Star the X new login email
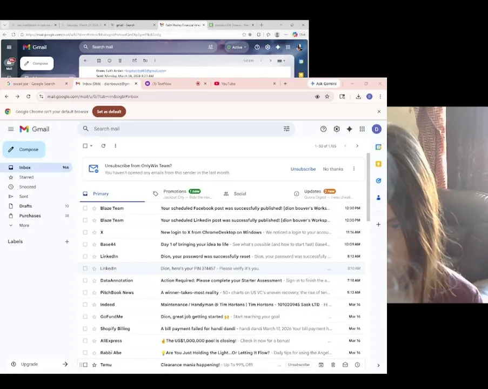The width and height of the screenshot is (488, 389). coord(94,232)
